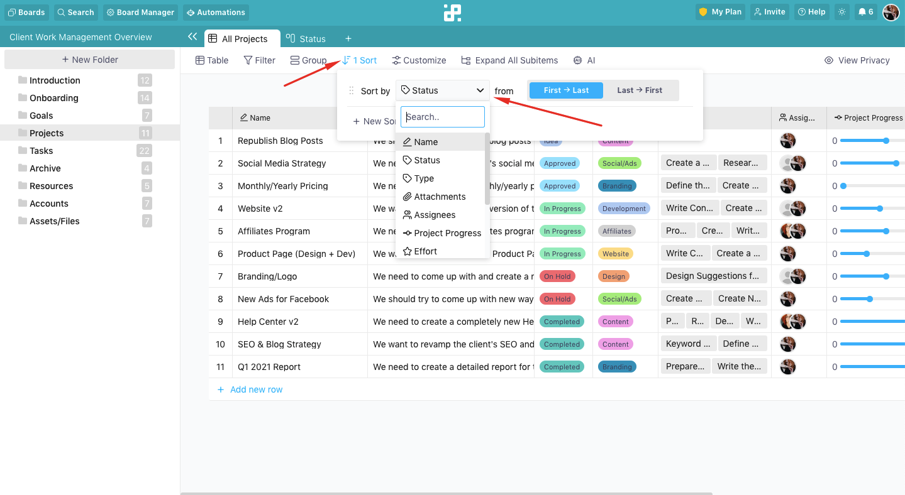Click the sort rule drag handle

coord(352,91)
